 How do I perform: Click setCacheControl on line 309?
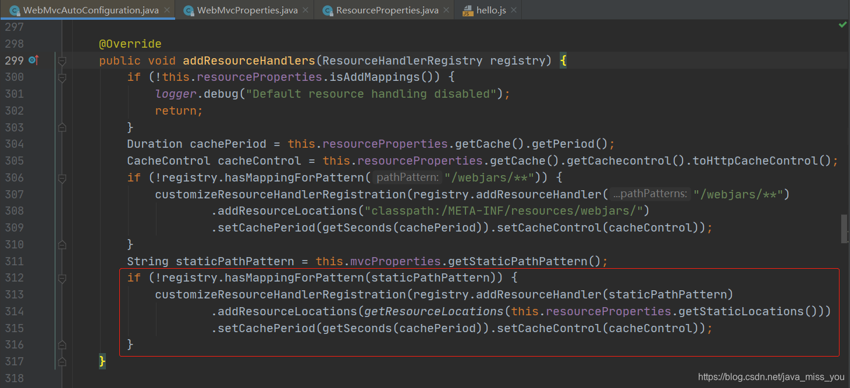(550, 227)
